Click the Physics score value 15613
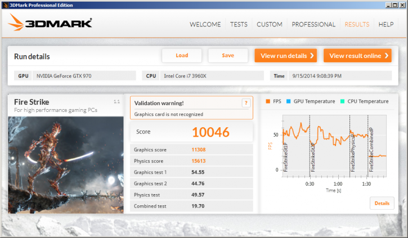This screenshot has height=238, width=408. [x=199, y=161]
